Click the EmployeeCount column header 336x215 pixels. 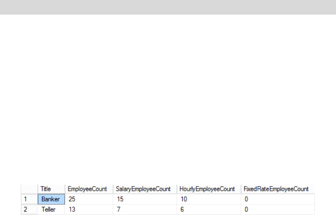click(89, 189)
